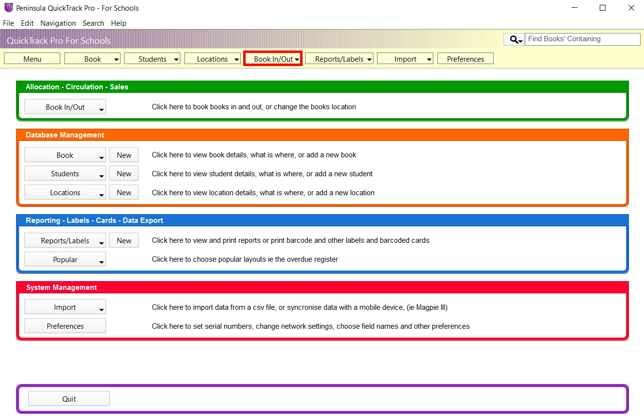Screen dimensions: 644x420
Task: Expand the Import toolbar dropdown
Action: coord(405,59)
